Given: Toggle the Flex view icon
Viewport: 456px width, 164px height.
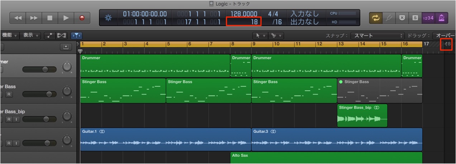Looking at the screenshot, I should click(61, 35).
